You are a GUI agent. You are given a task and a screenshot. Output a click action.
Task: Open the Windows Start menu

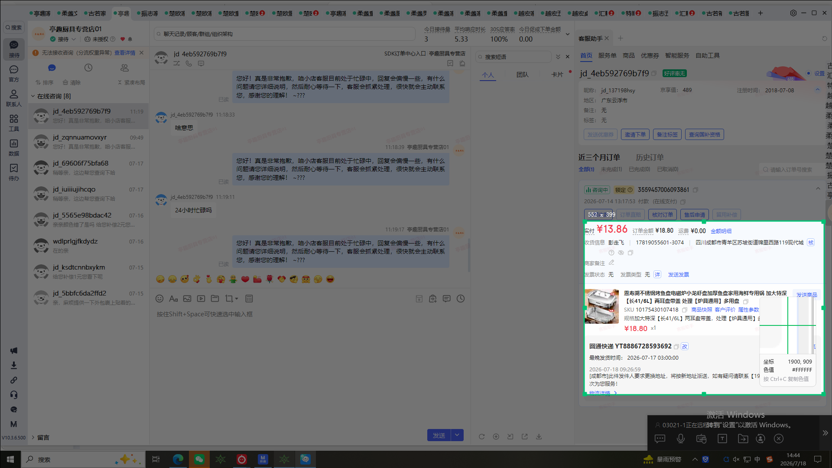click(10, 459)
